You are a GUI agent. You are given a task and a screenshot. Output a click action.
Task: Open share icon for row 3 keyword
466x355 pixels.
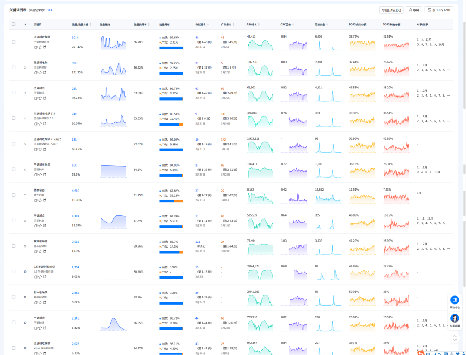pyautogui.click(x=44, y=98)
